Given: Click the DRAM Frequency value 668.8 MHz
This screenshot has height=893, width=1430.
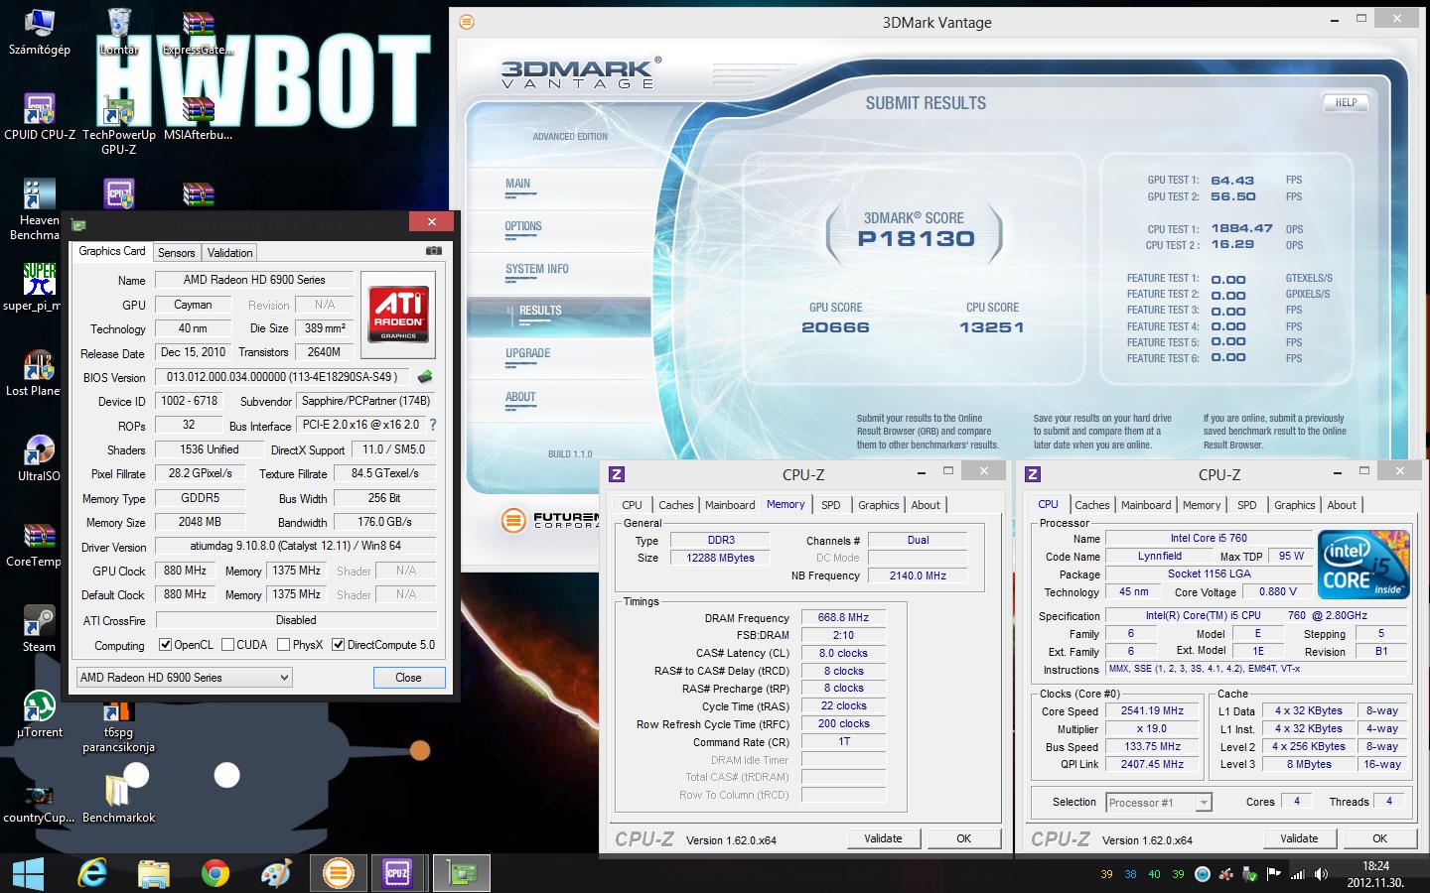Looking at the screenshot, I should (x=843, y=617).
